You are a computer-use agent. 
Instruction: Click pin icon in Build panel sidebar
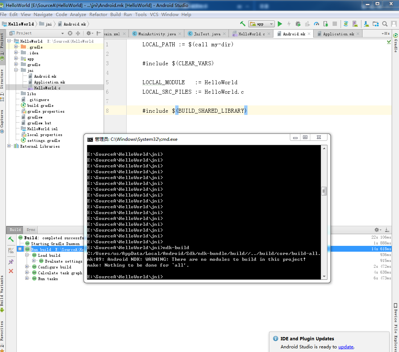click(11, 262)
